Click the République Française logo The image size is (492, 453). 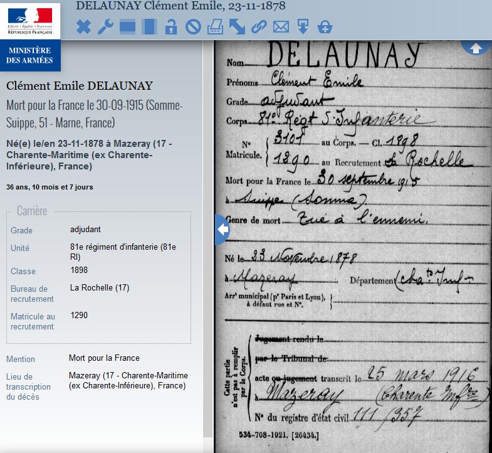coord(30,21)
